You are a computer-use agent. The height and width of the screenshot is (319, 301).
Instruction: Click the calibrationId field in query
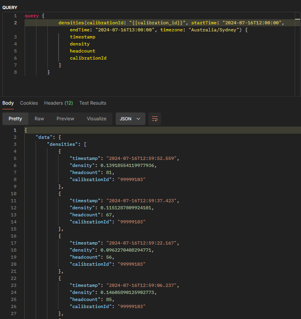click(88, 58)
